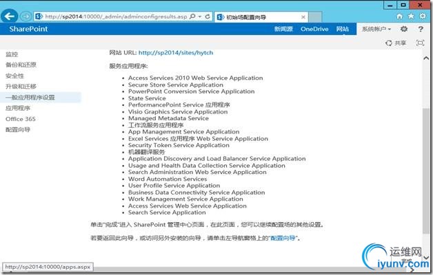This screenshot has width=433, height=275.
Task: Open 监控 in the left navigation
Action: tap(12, 54)
